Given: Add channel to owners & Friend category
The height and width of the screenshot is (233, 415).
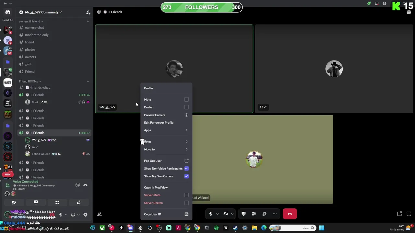Looking at the screenshot, I should click(88, 21).
